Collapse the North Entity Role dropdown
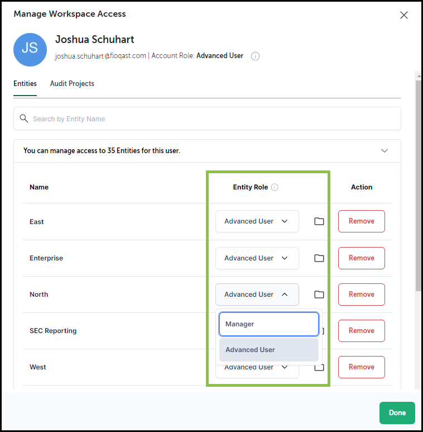The image size is (423, 432). 257,295
